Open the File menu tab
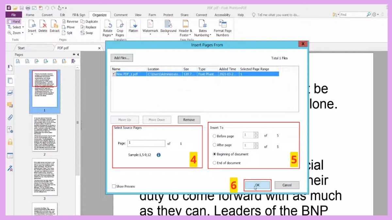Viewport: 392px width, 220px height. 14,15
